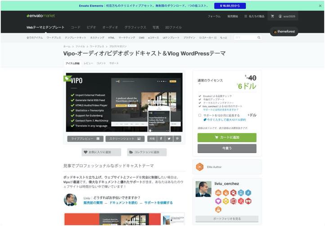Switch to the レビュー tab
Viewport: 325px width, 226px height.
coord(89,63)
